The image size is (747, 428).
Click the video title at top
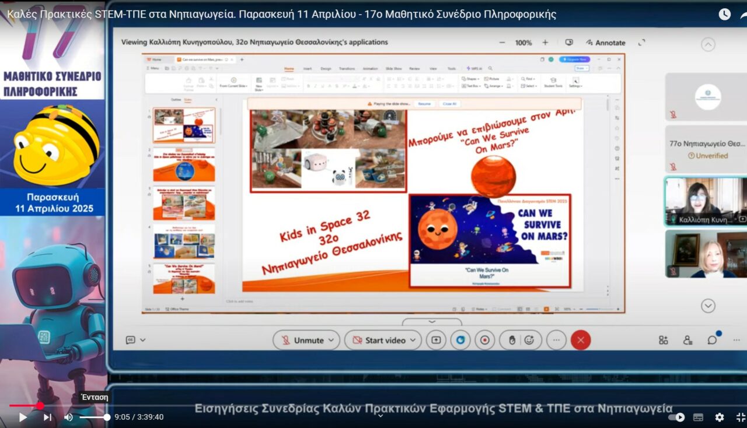tap(282, 15)
